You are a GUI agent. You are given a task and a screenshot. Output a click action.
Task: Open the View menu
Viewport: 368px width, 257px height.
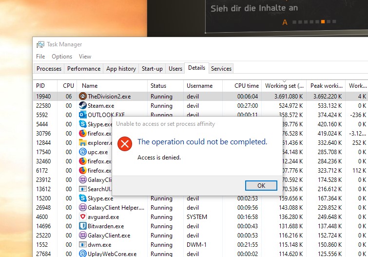[x=85, y=57]
